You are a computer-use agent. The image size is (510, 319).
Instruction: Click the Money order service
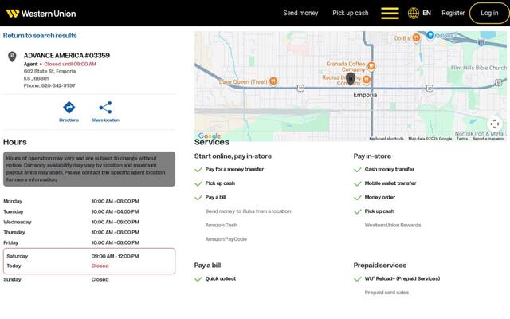pos(380,197)
